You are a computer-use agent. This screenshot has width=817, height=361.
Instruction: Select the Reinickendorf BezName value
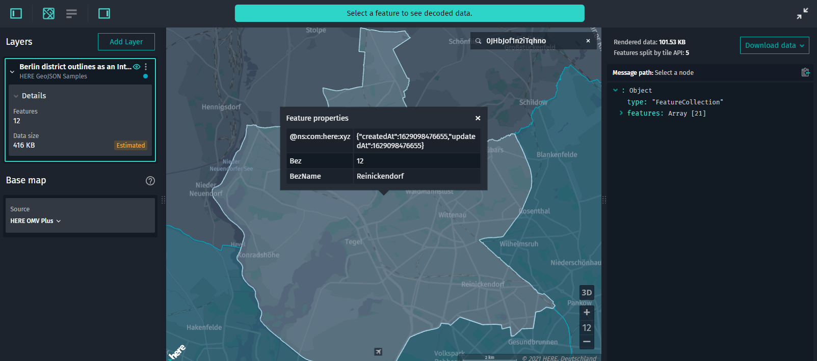pos(380,176)
